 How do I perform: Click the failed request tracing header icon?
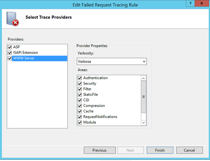tap(12, 19)
